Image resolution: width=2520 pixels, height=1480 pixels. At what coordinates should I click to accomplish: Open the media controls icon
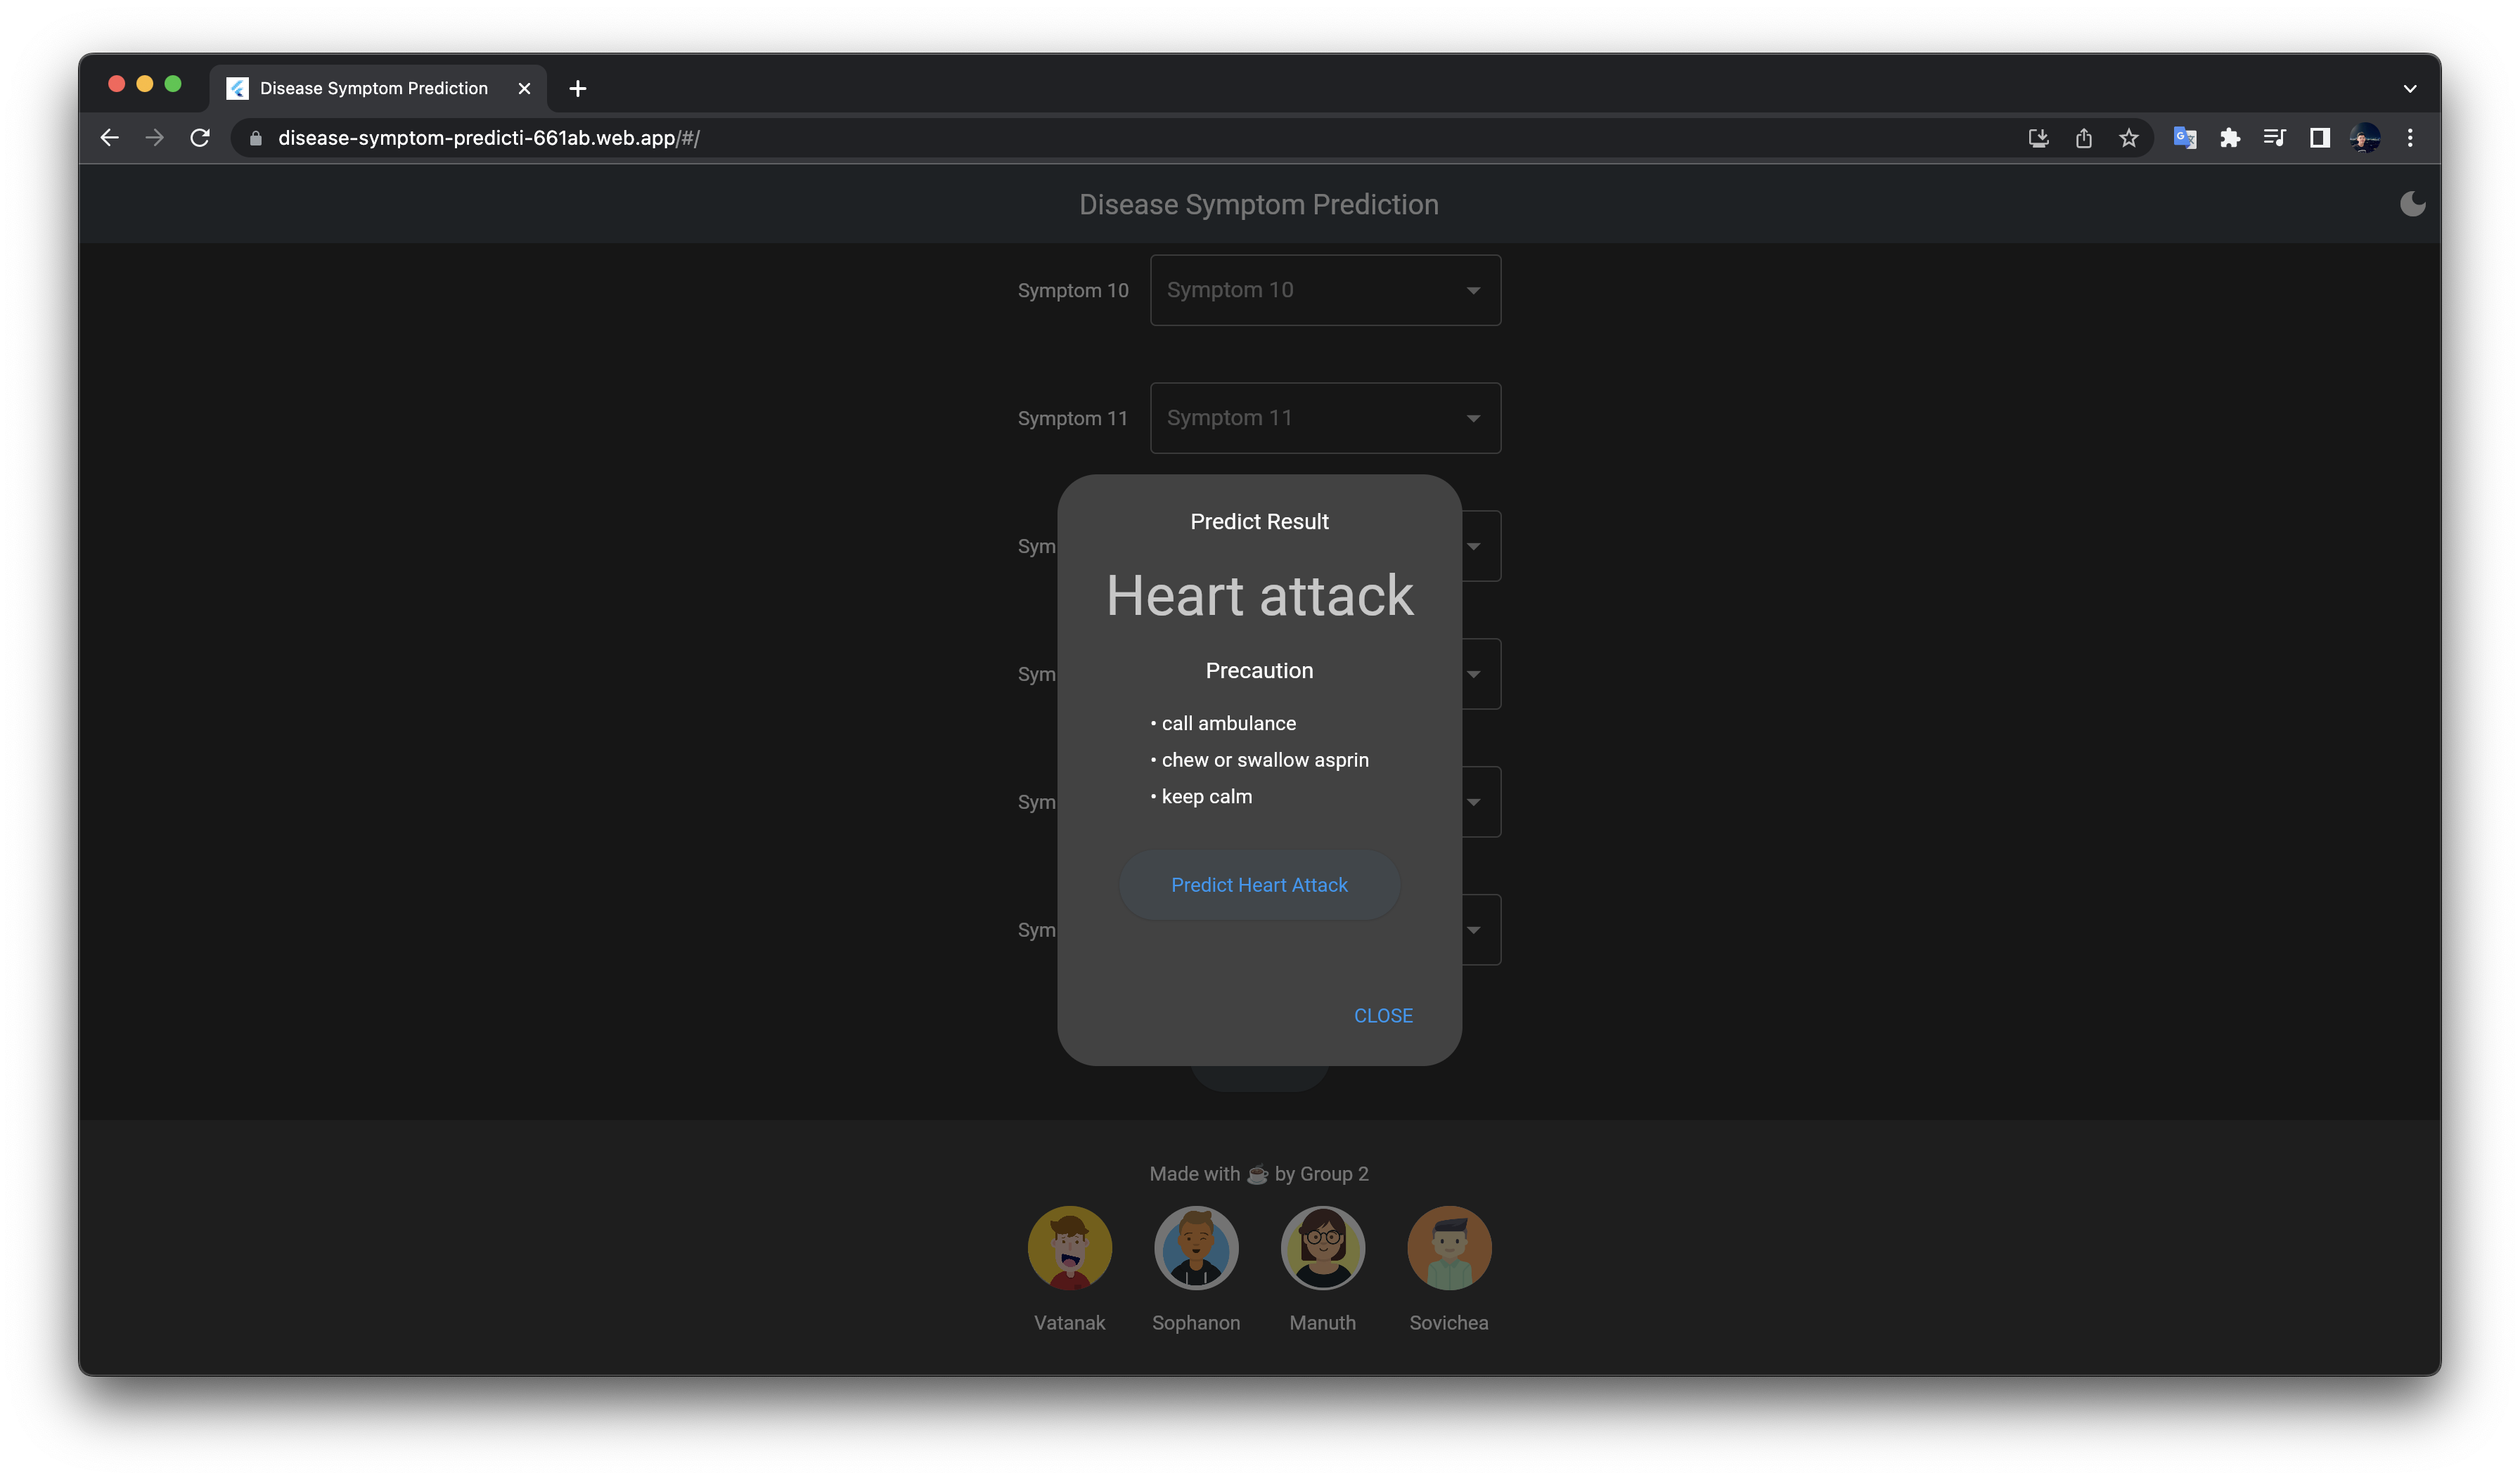pyautogui.click(x=2275, y=138)
